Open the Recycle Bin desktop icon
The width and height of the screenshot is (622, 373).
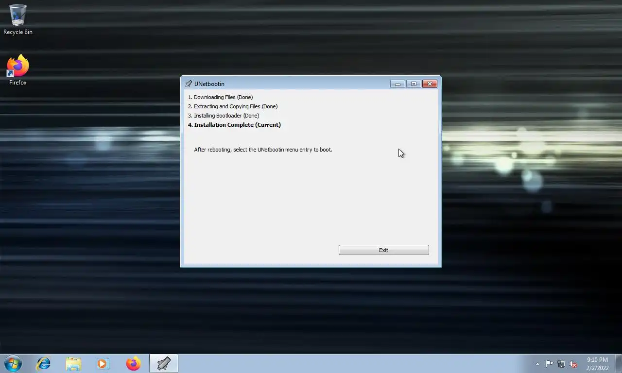[x=18, y=20]
